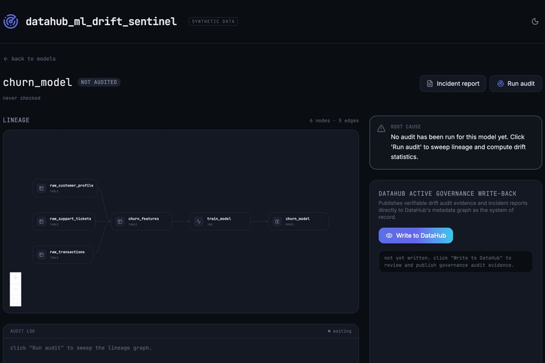Open the Incident report
This screenshot has height=363, width=545.
[x=453, y=84]
